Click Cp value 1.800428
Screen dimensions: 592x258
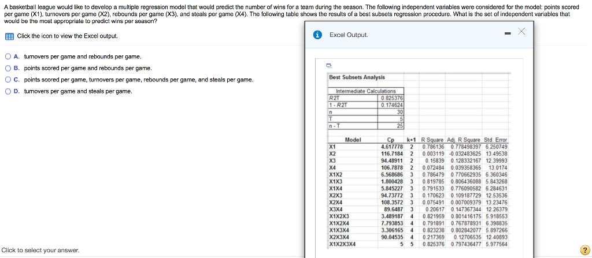click(393, 181)
